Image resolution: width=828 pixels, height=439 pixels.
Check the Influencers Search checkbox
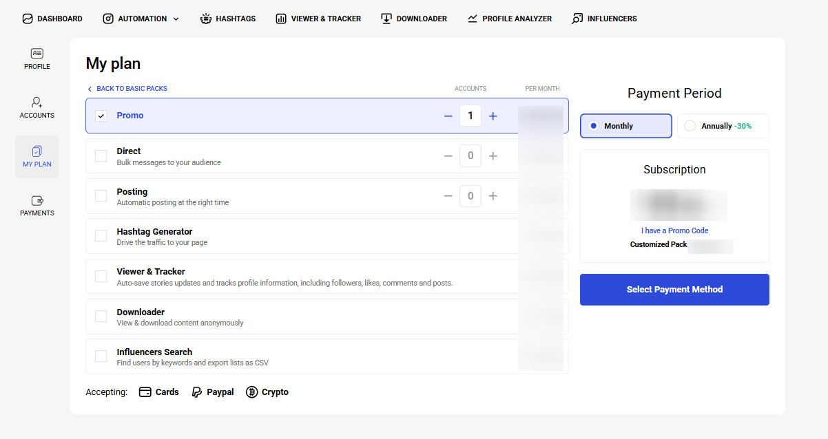coord(101,356)
